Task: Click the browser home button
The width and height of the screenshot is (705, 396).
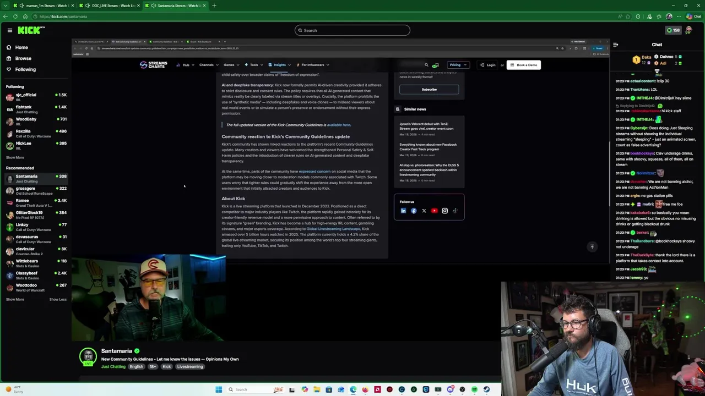Action: pos(25,16)
